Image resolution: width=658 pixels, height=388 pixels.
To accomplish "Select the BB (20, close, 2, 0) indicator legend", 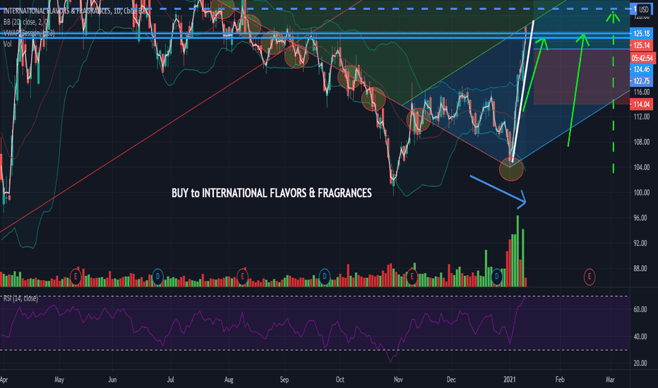I will (26, 22).
